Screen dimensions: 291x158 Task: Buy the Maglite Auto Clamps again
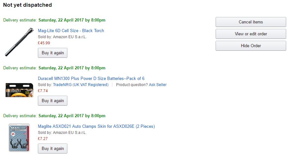pos(53,149)
